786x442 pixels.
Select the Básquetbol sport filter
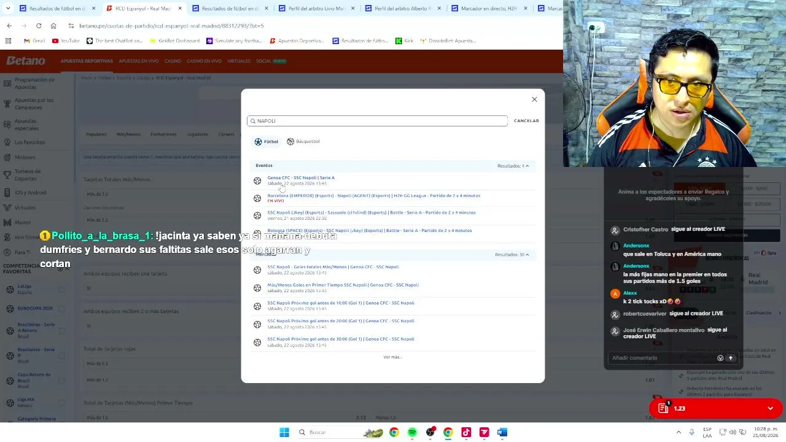pyautogui.click(x=303, y=142)
